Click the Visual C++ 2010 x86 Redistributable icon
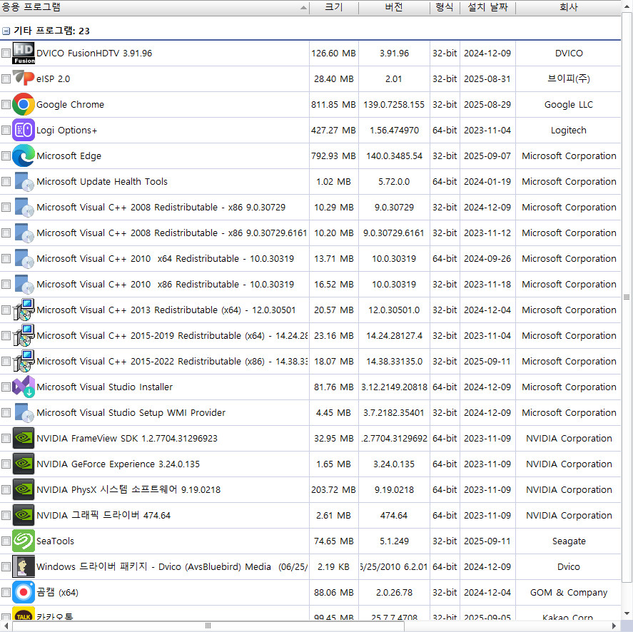This screenshot has height=632, width=633. (24, 284)
